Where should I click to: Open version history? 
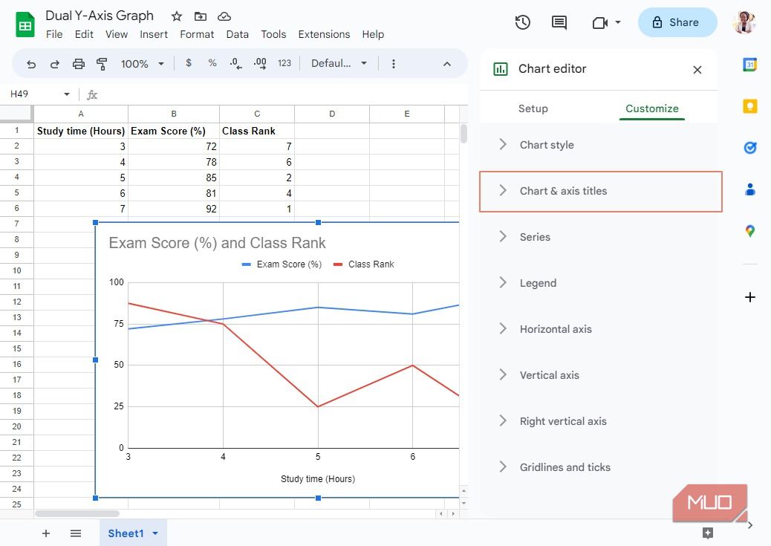(522, 22)
